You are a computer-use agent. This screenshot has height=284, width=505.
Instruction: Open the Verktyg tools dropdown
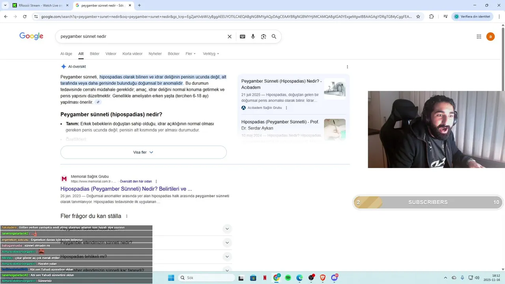click(211, 54)
